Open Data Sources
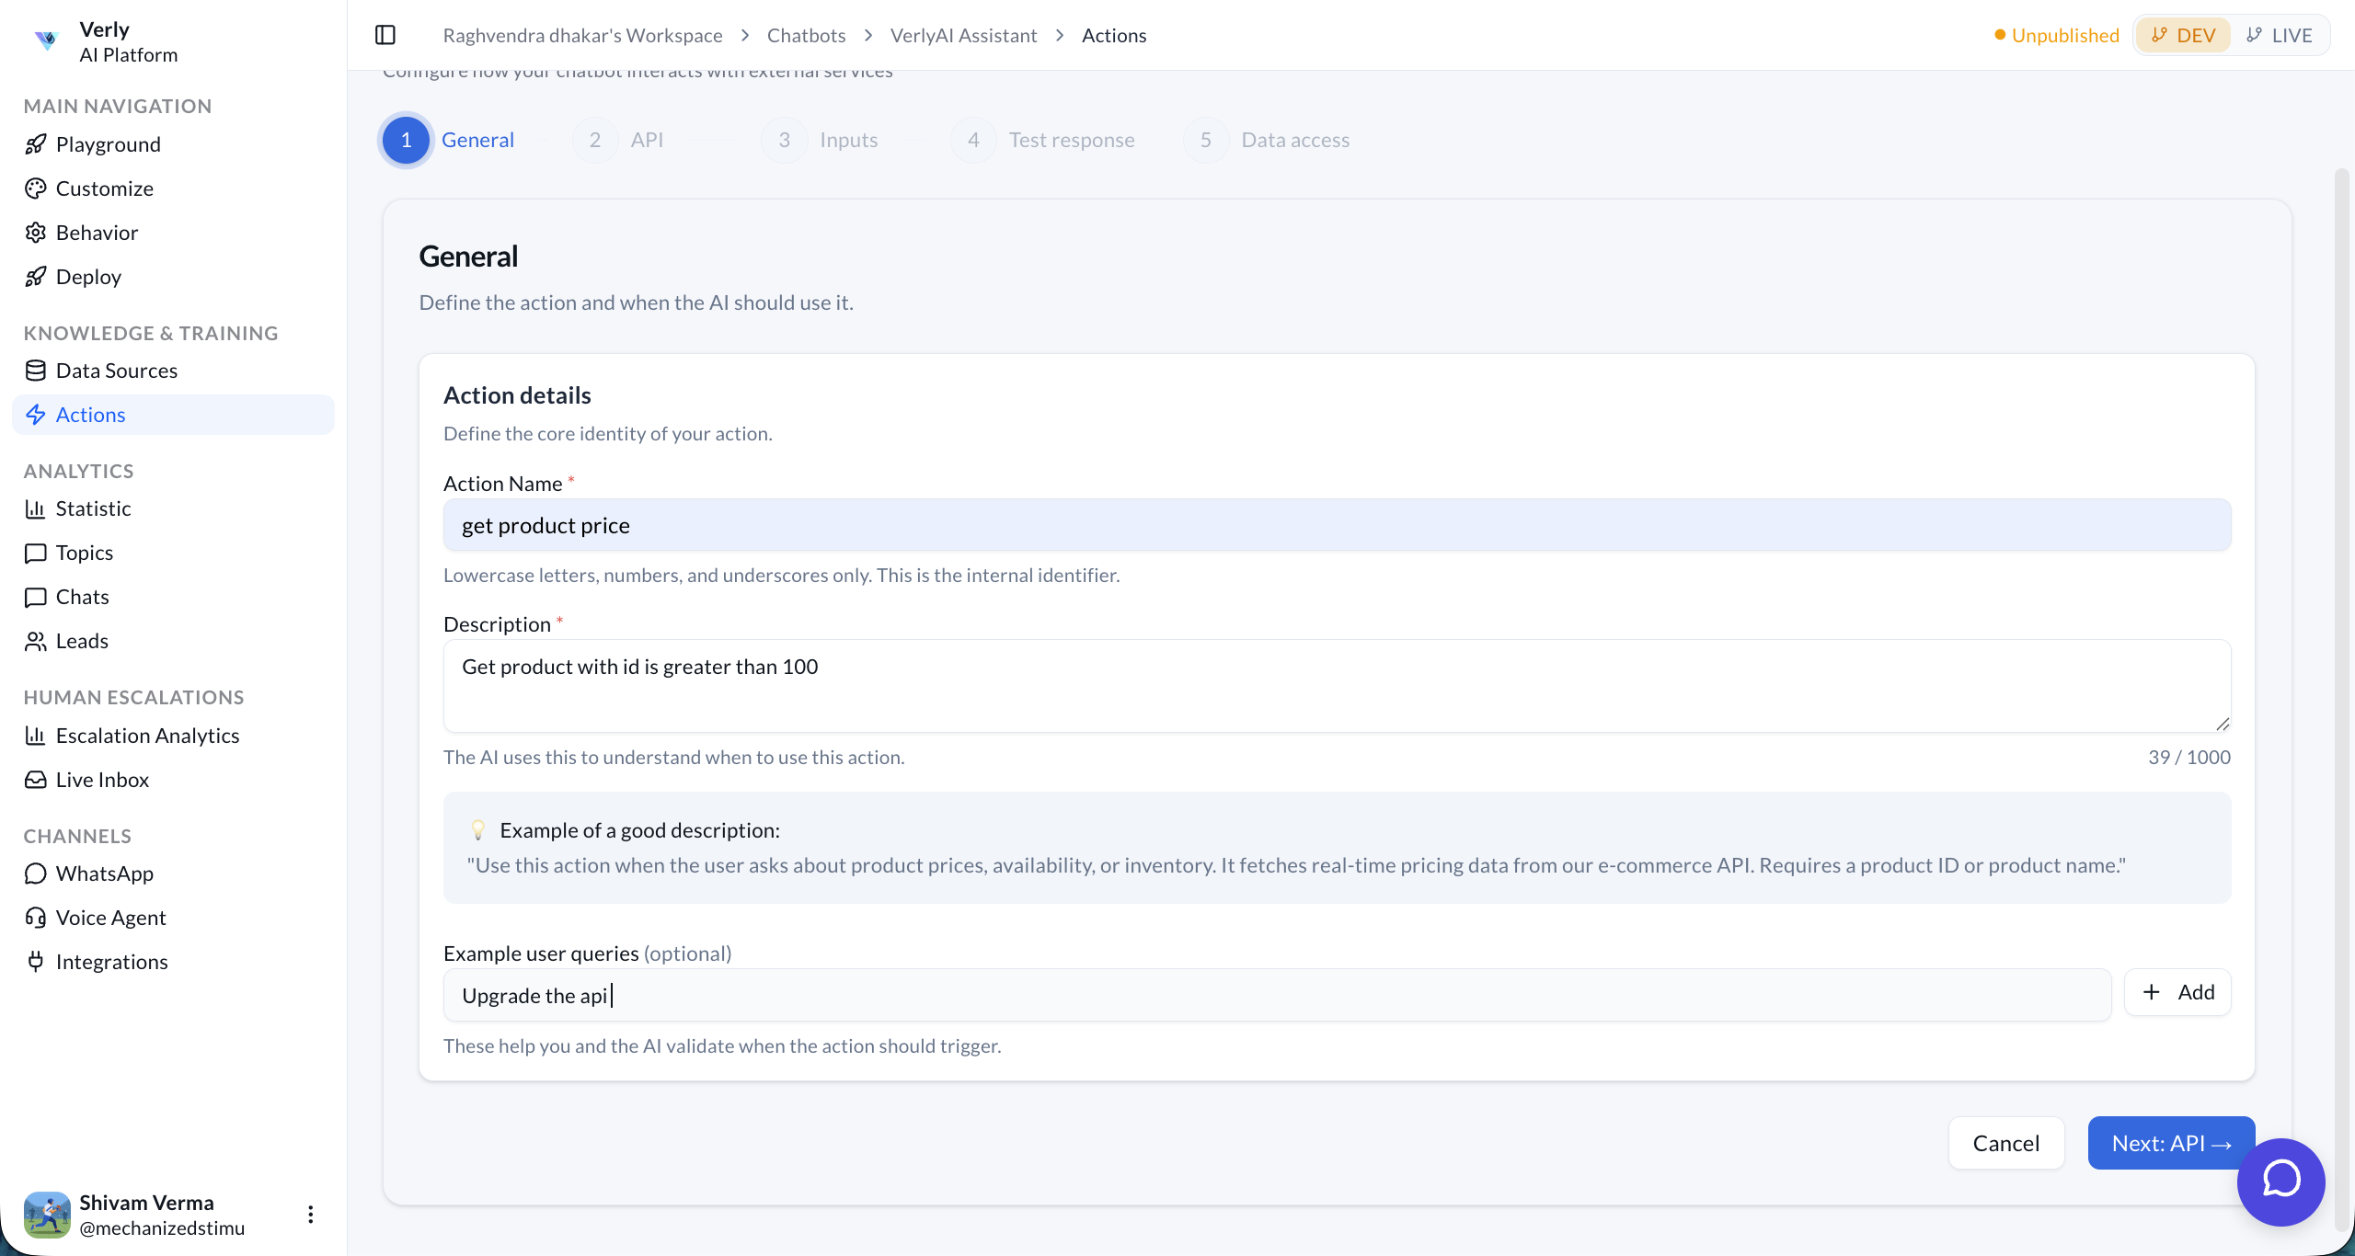This screenshot has height=1256, width=2355. coord(117,371)
